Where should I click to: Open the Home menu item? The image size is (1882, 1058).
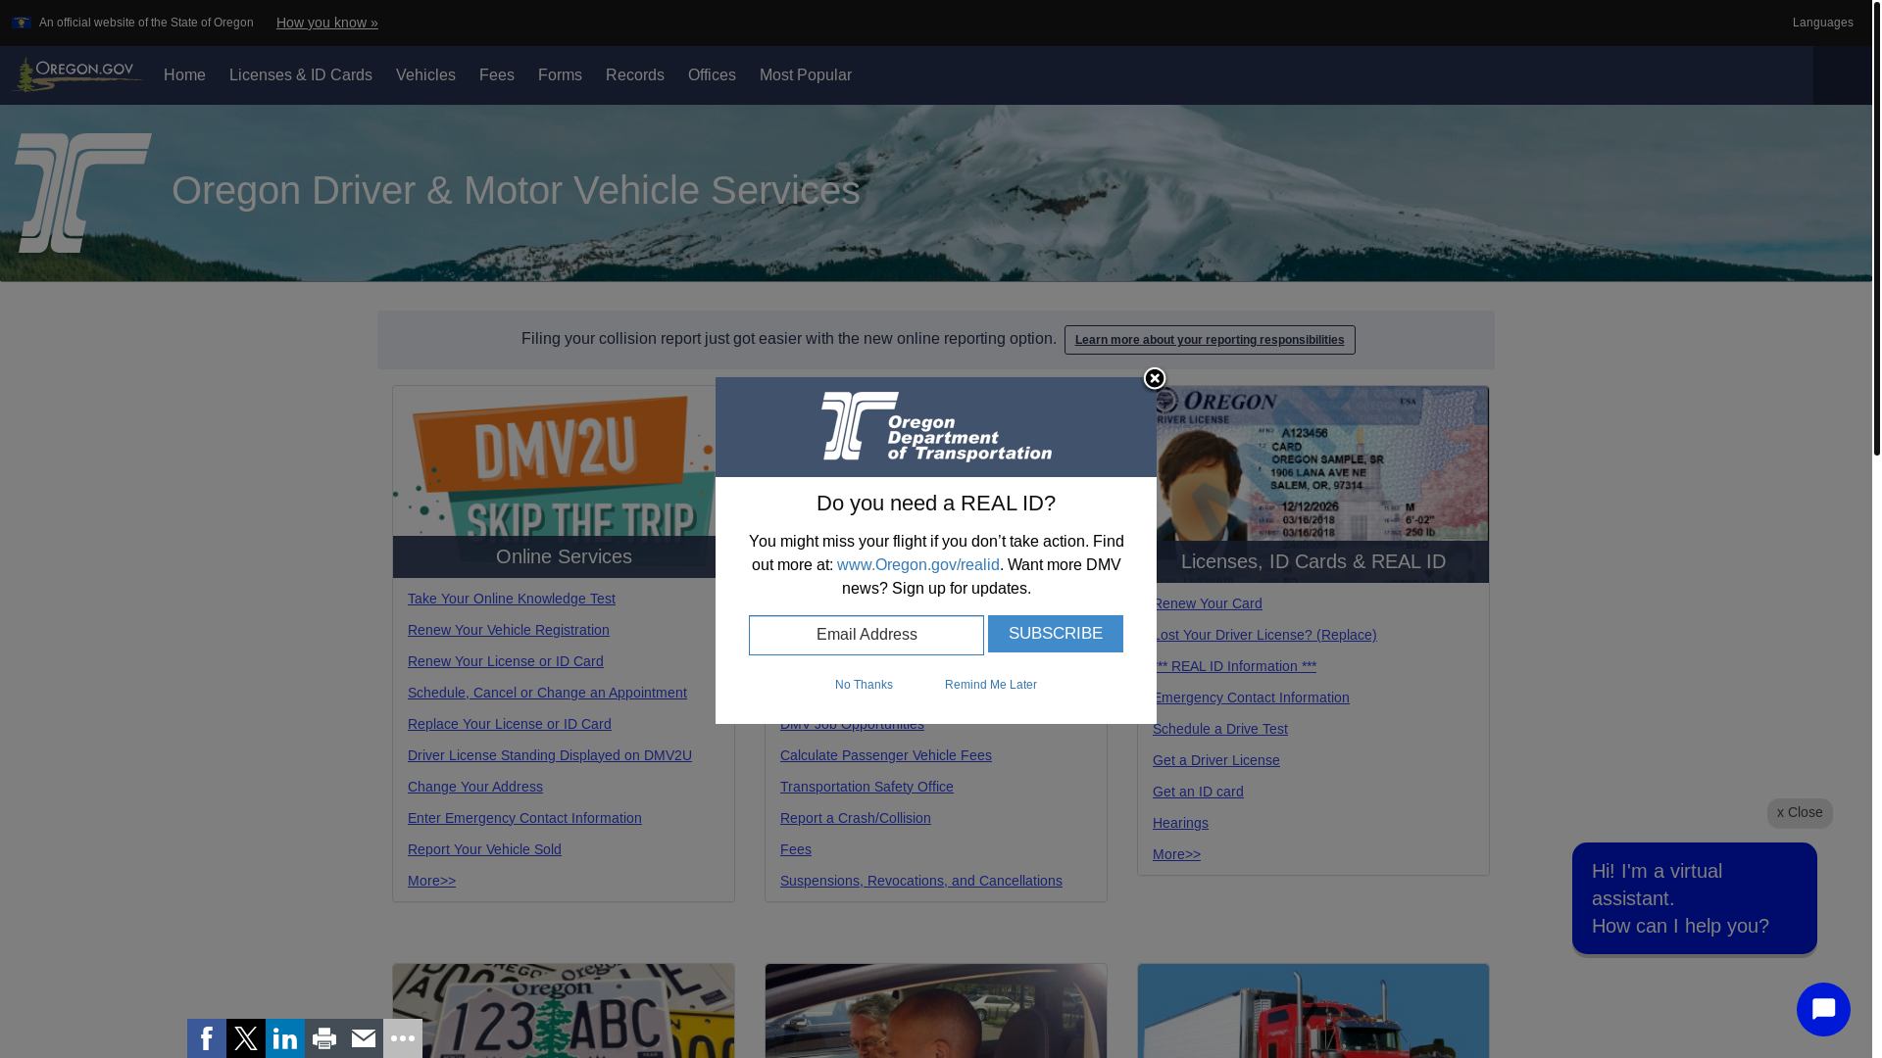[184, 75]
